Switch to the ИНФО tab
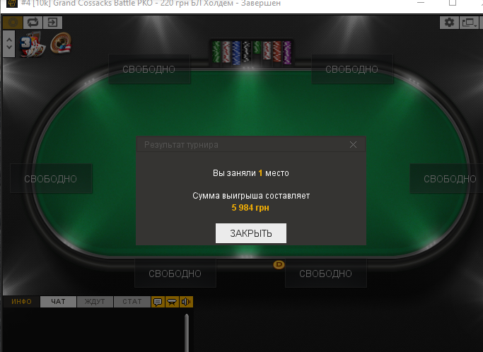Image resolution: width=483 pixels, height=352 pixels. (21, 302)
